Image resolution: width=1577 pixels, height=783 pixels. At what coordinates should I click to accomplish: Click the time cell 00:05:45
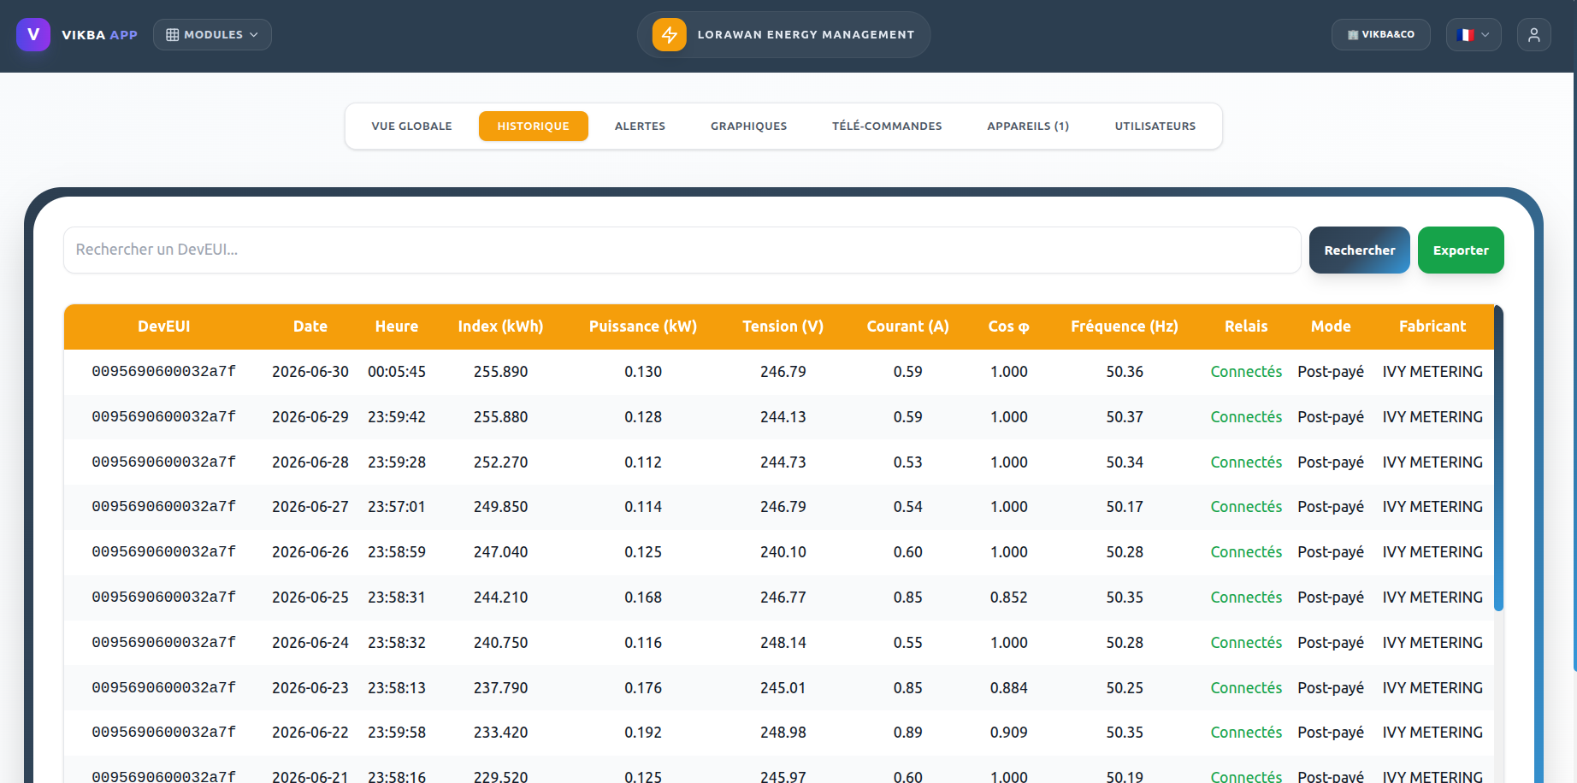click(x=397, y=372)
